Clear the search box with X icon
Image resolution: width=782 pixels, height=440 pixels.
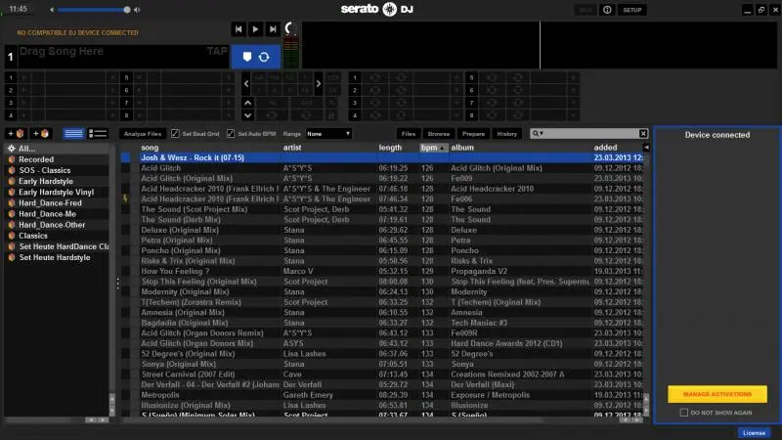click(x=643, y=133)
